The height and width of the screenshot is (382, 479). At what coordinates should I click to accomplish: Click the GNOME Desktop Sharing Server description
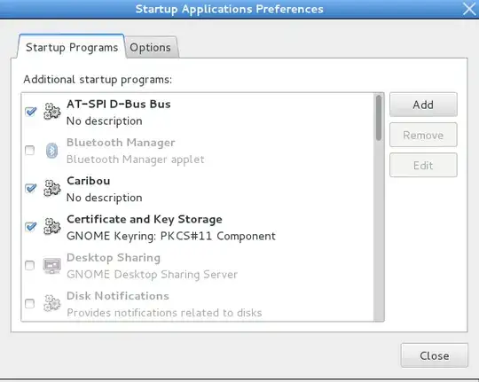pos(152,275)
